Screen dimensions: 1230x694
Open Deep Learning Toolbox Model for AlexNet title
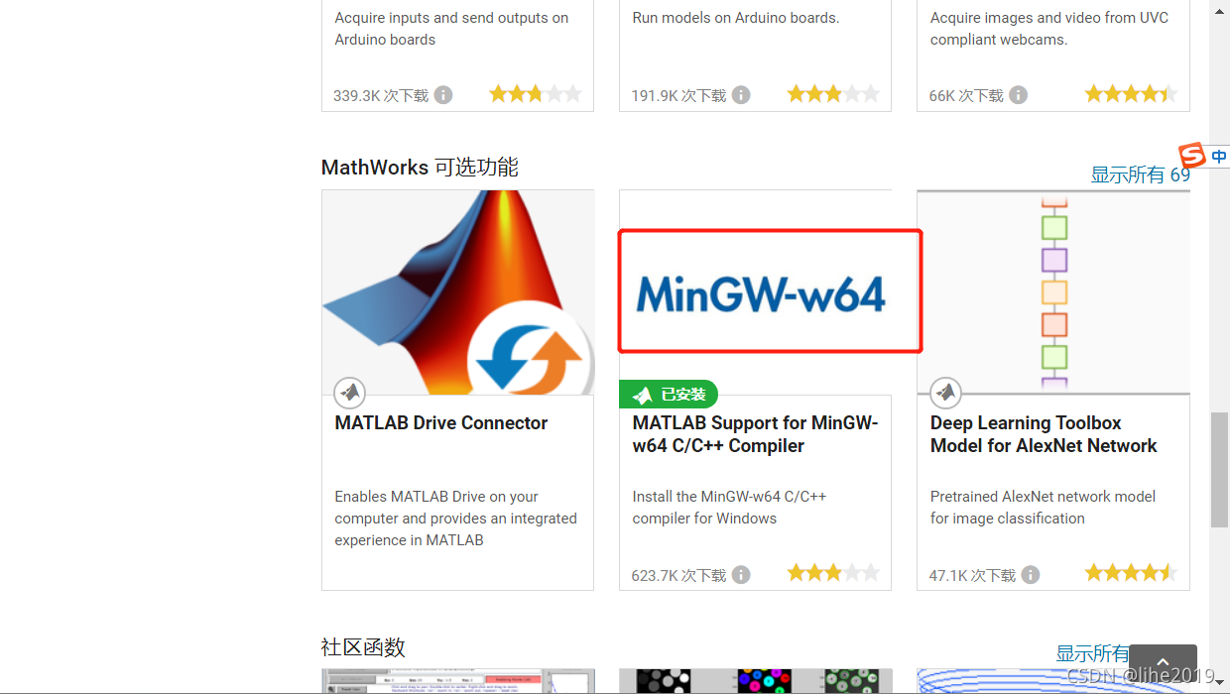click(x=1044, y=434)
